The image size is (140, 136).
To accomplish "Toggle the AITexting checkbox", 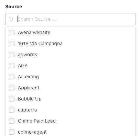I will (12, 77).
